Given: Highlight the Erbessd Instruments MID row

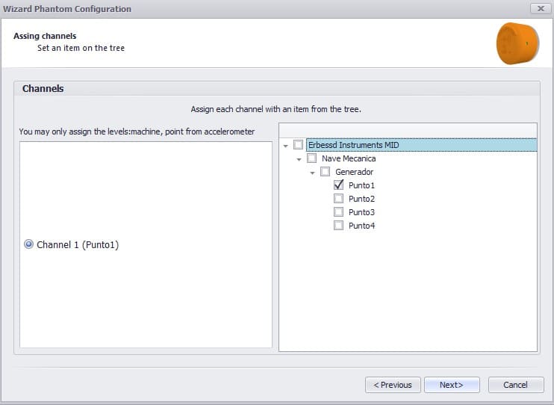Looking at the screenshot, I should 422,145.
